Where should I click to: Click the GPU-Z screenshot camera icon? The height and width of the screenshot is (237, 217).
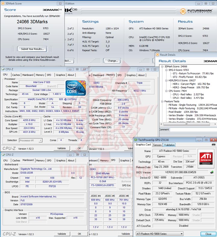tap(213, 145)
